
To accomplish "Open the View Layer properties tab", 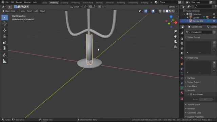I will tap(182, 48).
